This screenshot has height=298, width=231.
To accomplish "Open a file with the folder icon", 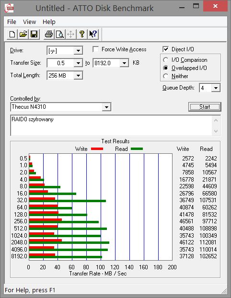I will (23, 34).
